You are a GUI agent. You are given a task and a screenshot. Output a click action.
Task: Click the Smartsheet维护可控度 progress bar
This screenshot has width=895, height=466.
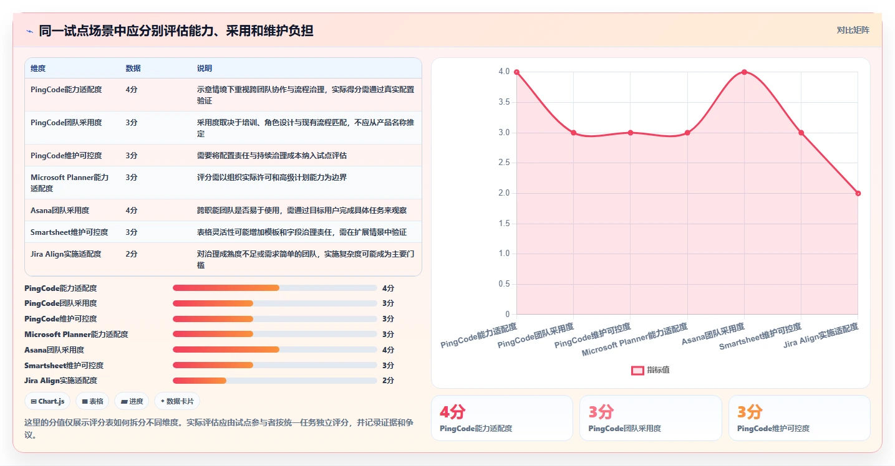(274, 366)
